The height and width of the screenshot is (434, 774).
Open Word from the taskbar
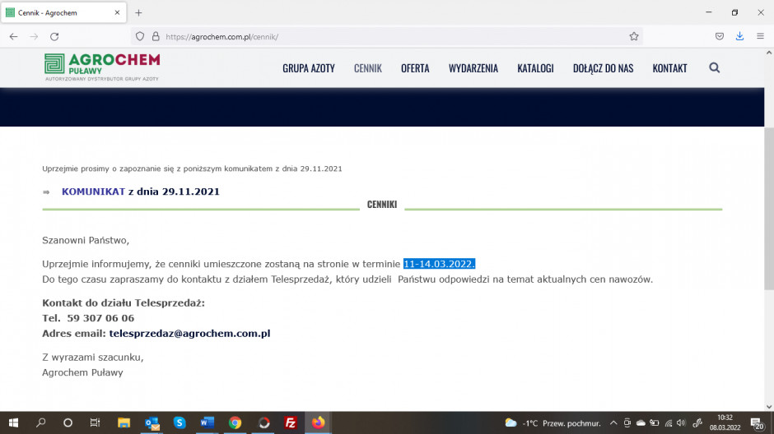(x=207, y=422)
